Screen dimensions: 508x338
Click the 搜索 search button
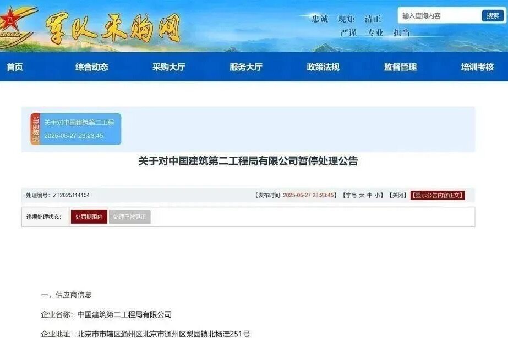(493, 15)
